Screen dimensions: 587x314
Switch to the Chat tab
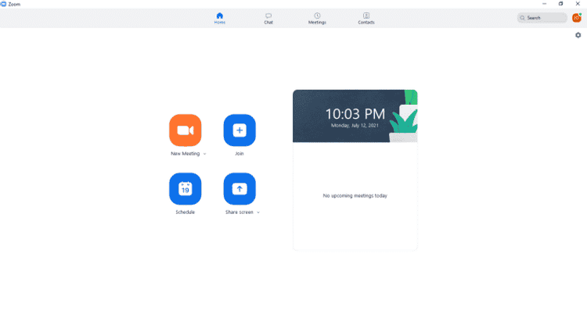[268, 18]
